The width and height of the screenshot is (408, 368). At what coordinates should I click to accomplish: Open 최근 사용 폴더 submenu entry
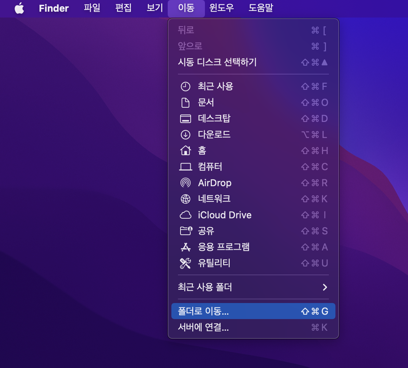253,287
